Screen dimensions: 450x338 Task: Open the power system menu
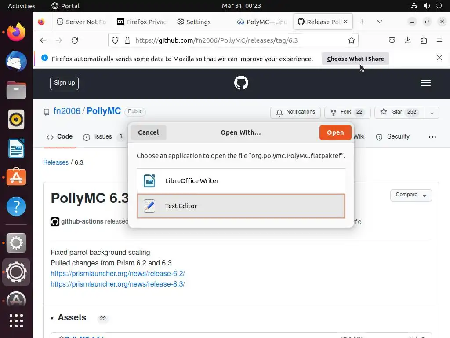click(439, 6)
